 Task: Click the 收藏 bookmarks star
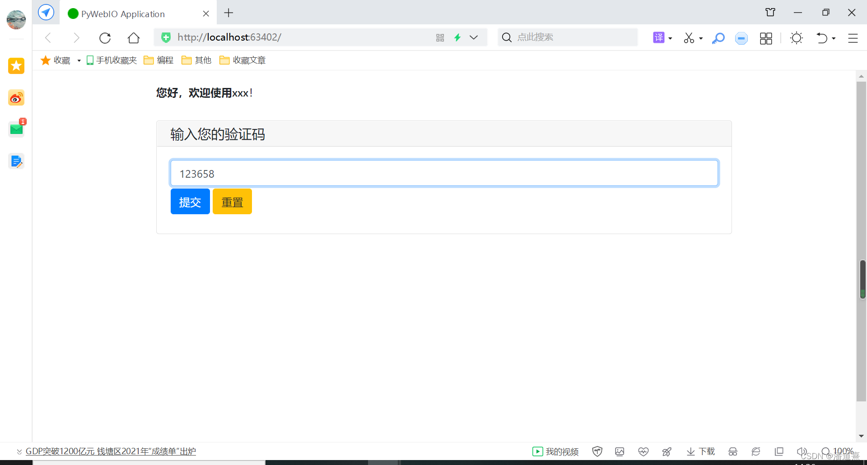pos(56,60)
